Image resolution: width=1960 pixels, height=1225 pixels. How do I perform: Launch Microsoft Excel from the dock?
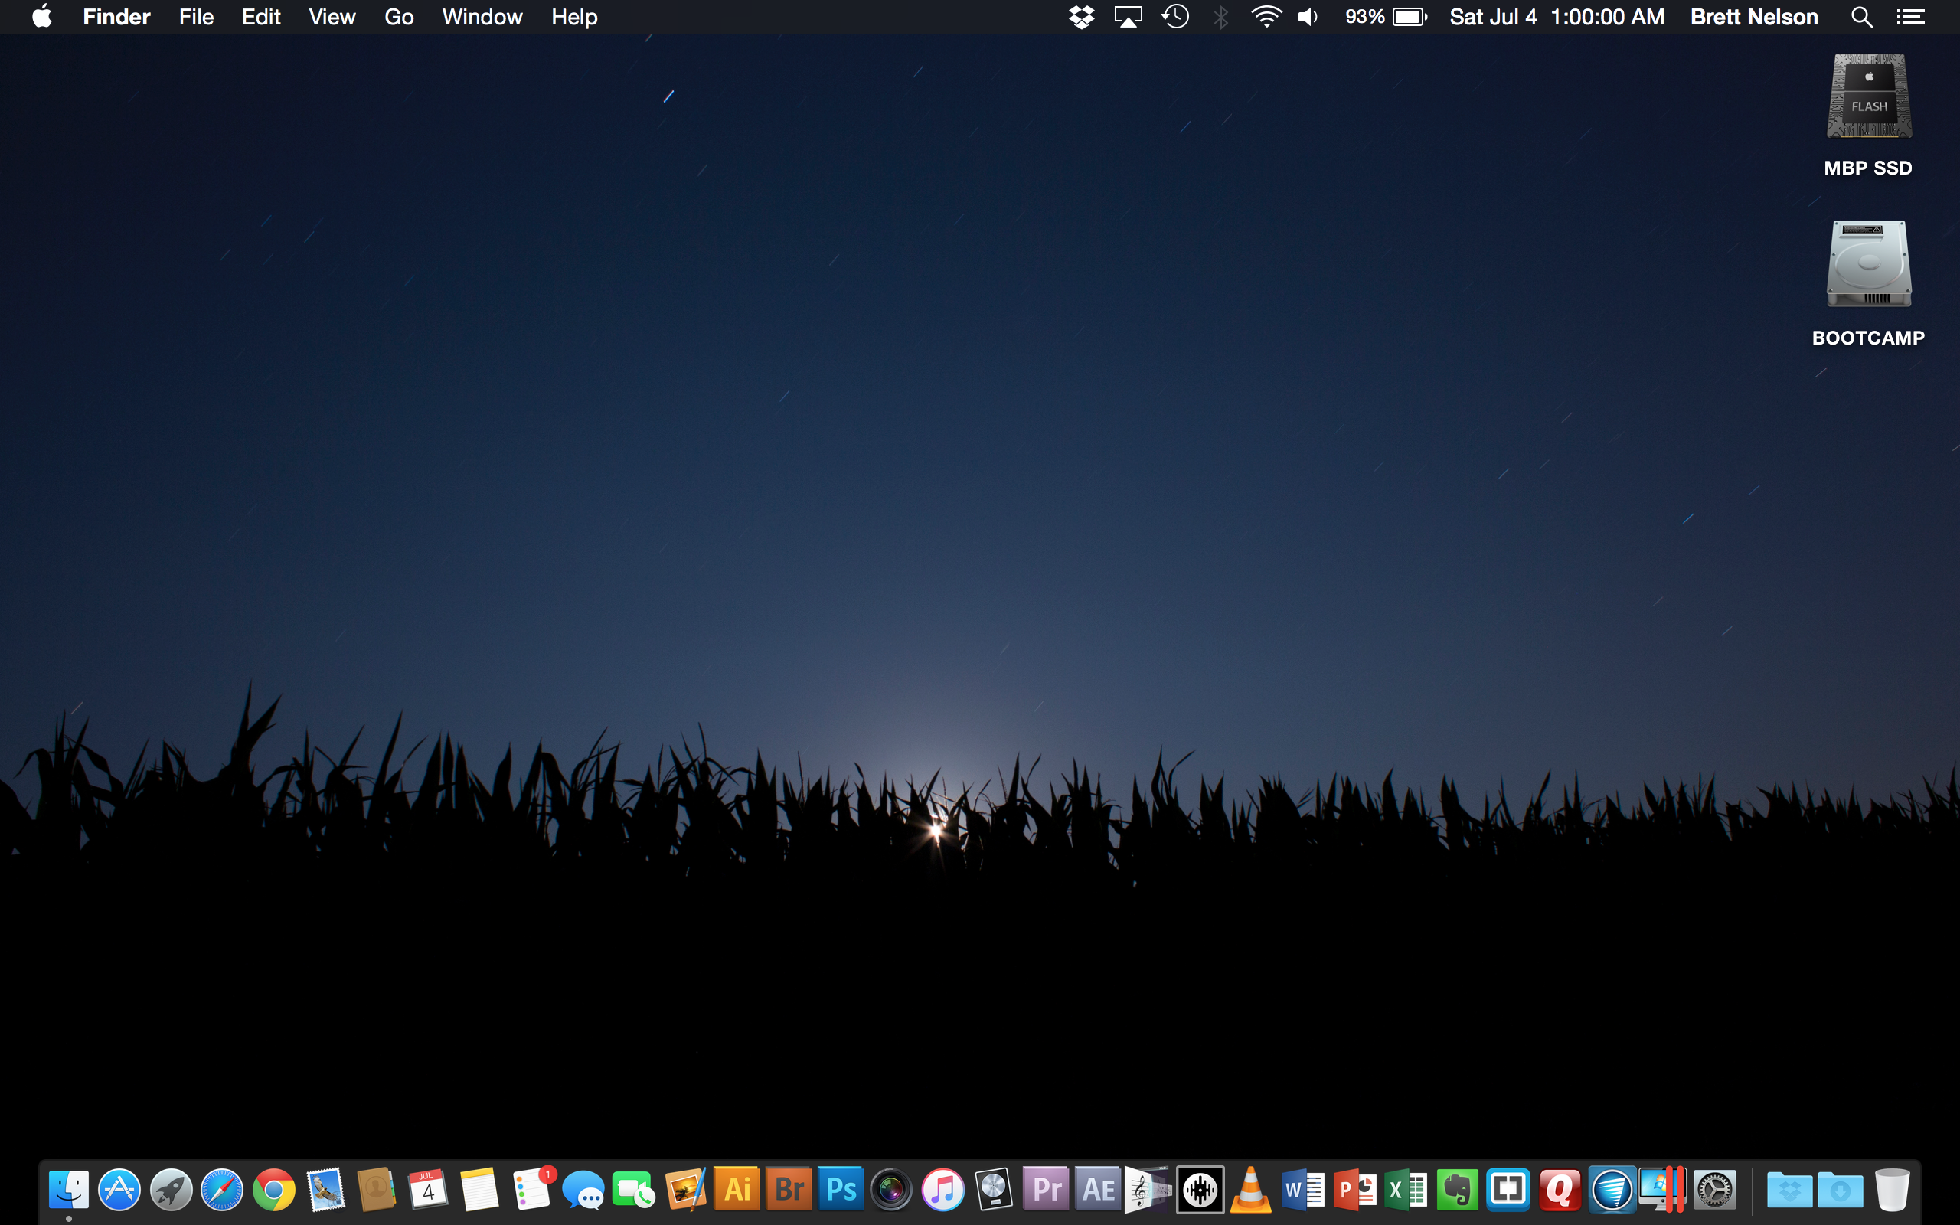1406,1189
